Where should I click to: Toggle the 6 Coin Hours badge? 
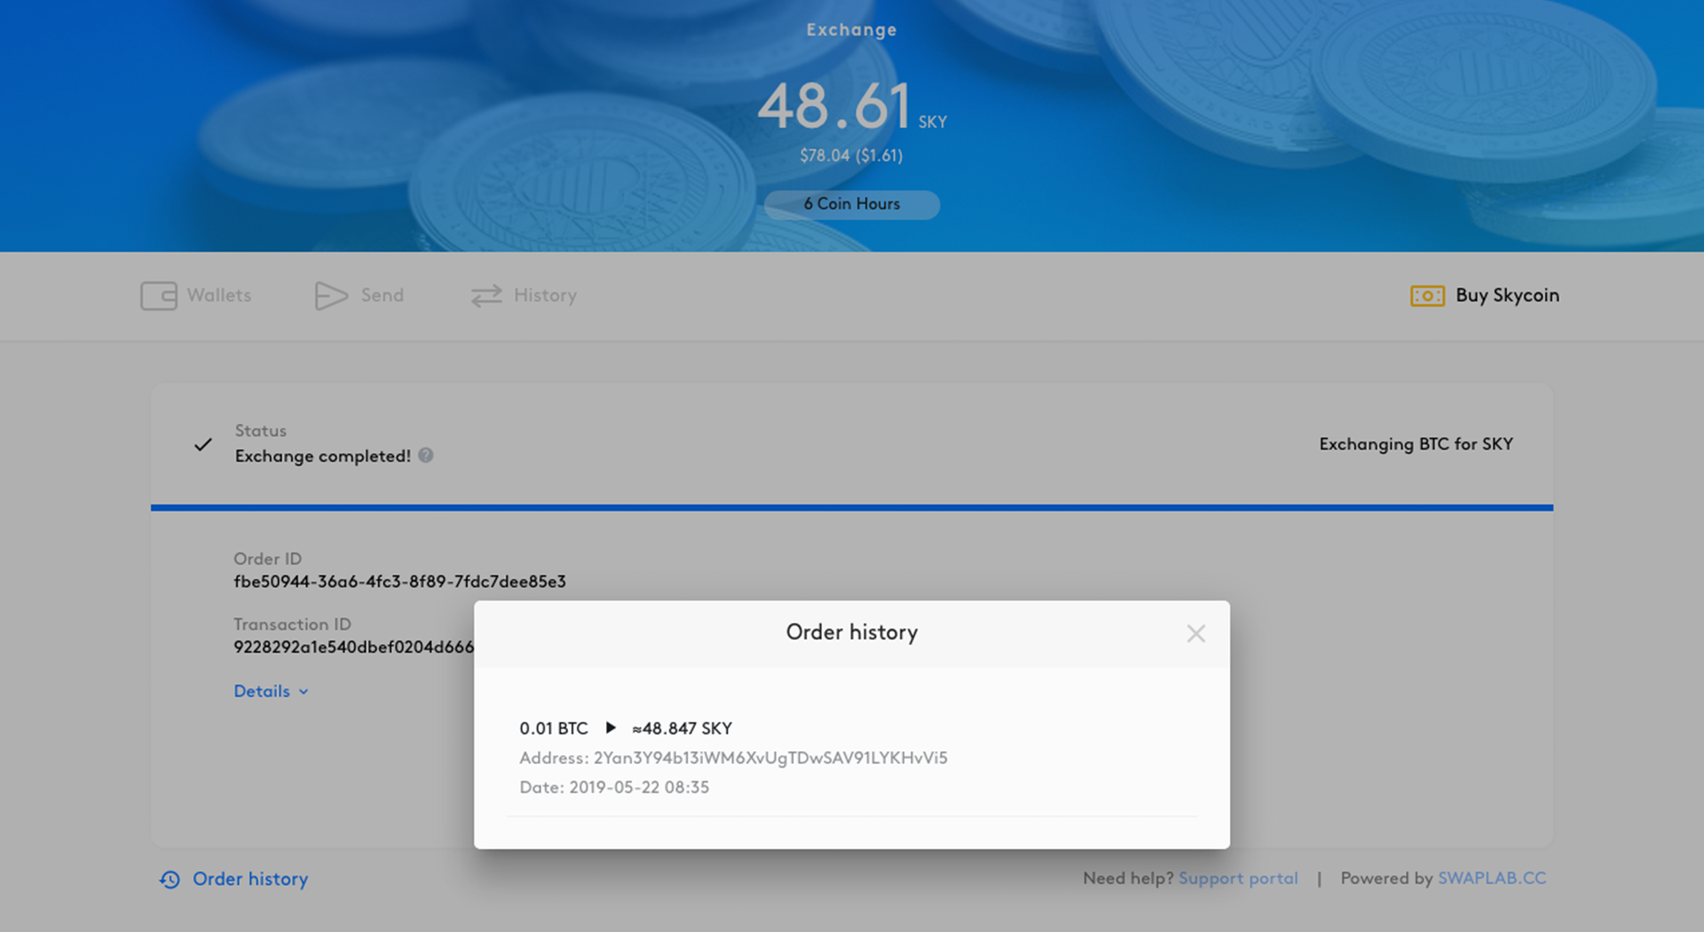pyautogui.click(x=850, y=204)
